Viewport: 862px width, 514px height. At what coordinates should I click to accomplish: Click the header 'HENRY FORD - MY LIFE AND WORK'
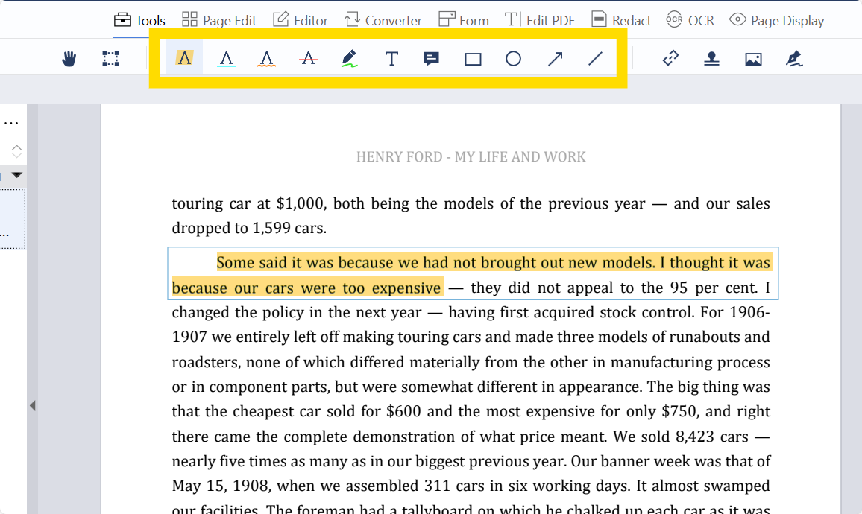click(x=471, y=157)
